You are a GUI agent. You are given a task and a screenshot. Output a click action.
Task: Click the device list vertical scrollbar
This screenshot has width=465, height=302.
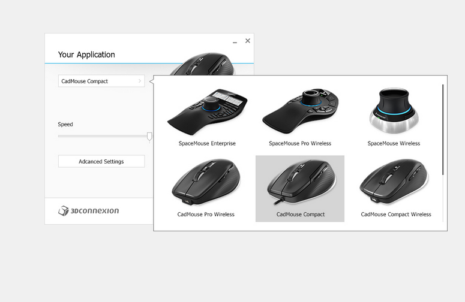point(443,129)
